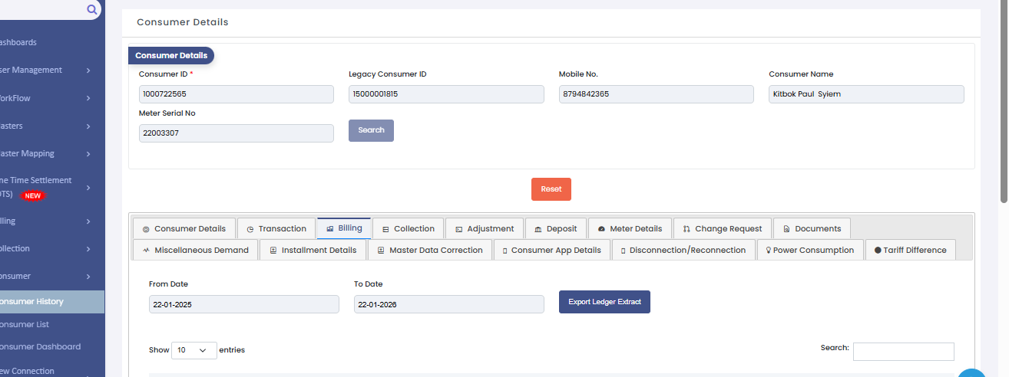Click the Meter Details gauge icon
The image size is (1009, 377).
pos(601,229)
